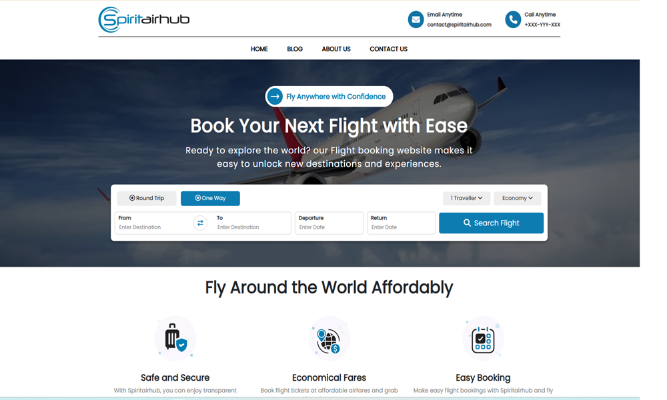Click the Easy Booking calendar icon
The image size is (667, 400).
coord(483,339)
